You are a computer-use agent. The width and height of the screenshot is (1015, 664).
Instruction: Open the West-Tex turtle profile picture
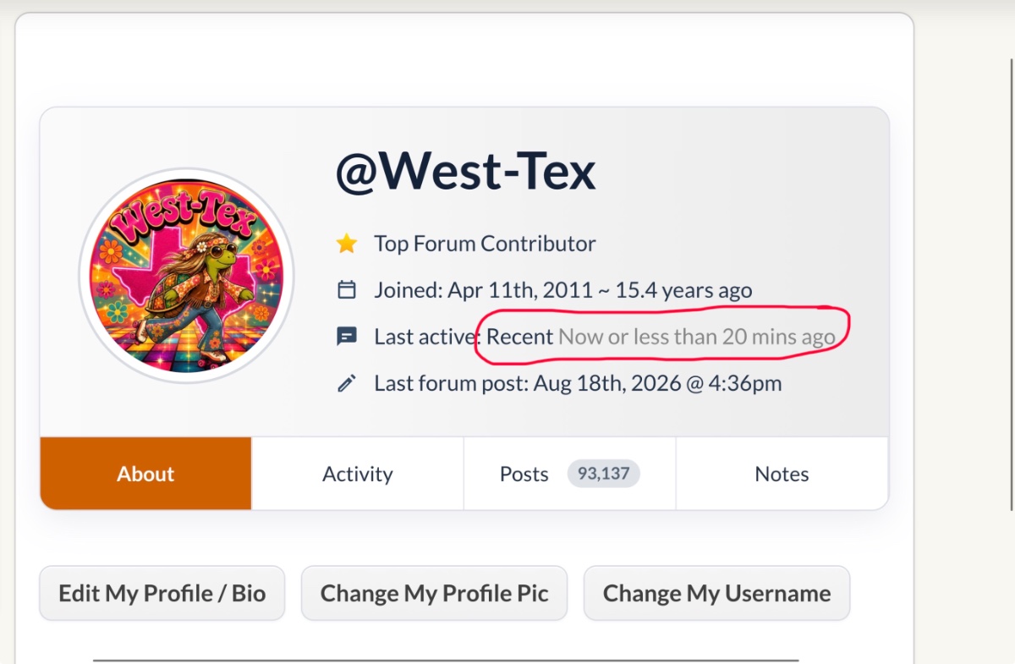coord(186,275)
